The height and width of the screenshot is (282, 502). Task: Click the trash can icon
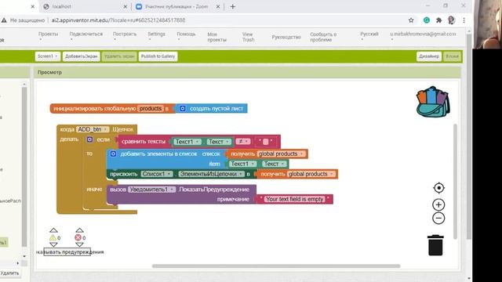point(435,245)
